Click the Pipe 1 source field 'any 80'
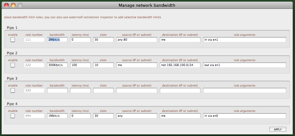 pos(137,40)
